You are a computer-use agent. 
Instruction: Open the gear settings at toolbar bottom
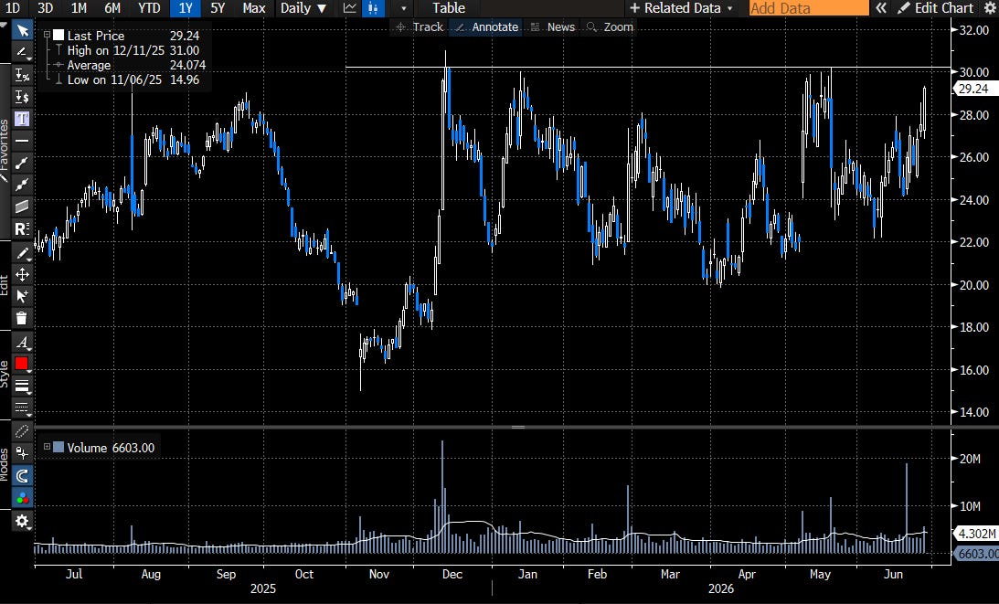22,522
